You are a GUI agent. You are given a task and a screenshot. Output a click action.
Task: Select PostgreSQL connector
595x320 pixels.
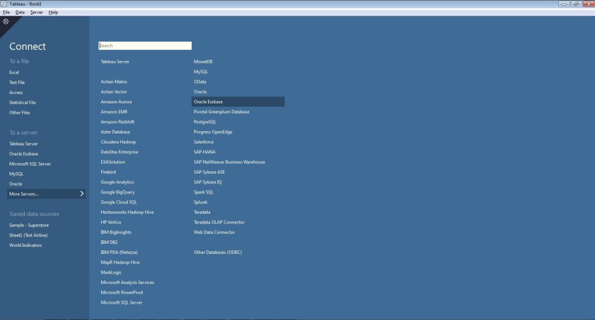205,122
